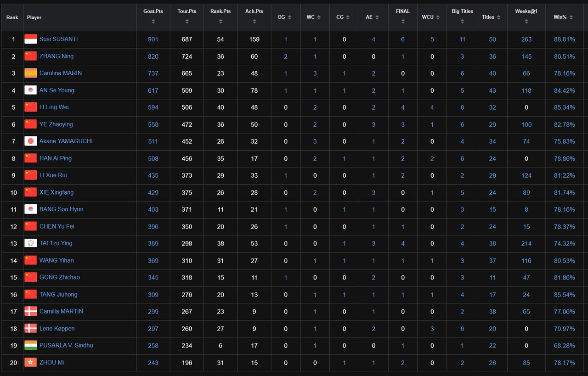The width and height of the screenshot is (588, 376).
Task: Select LI Xue Rui's Tour.Pts value 373
Action: (x=187, y=175)
